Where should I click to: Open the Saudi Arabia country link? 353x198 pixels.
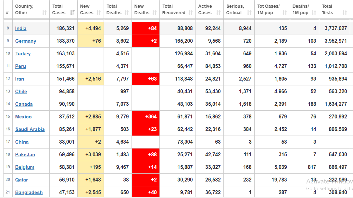point(30,129)
